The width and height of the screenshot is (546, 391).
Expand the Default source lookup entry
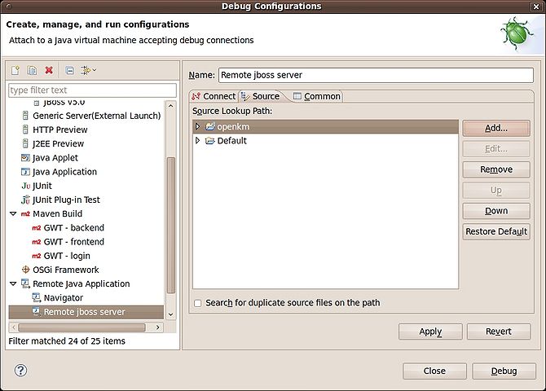coord(197,141)
